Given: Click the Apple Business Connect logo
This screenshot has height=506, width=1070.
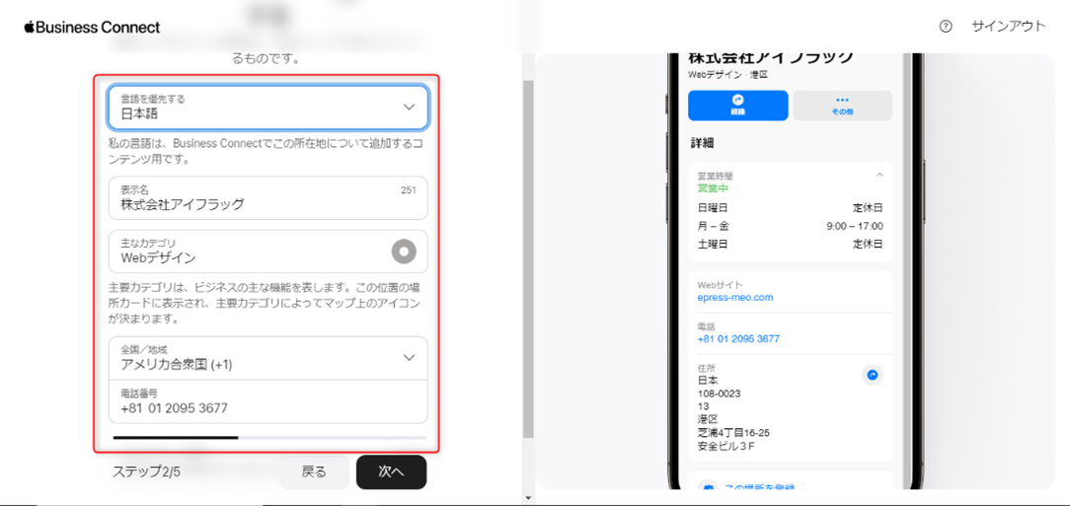Looking at the screenshot, I should tap(92, 28).
